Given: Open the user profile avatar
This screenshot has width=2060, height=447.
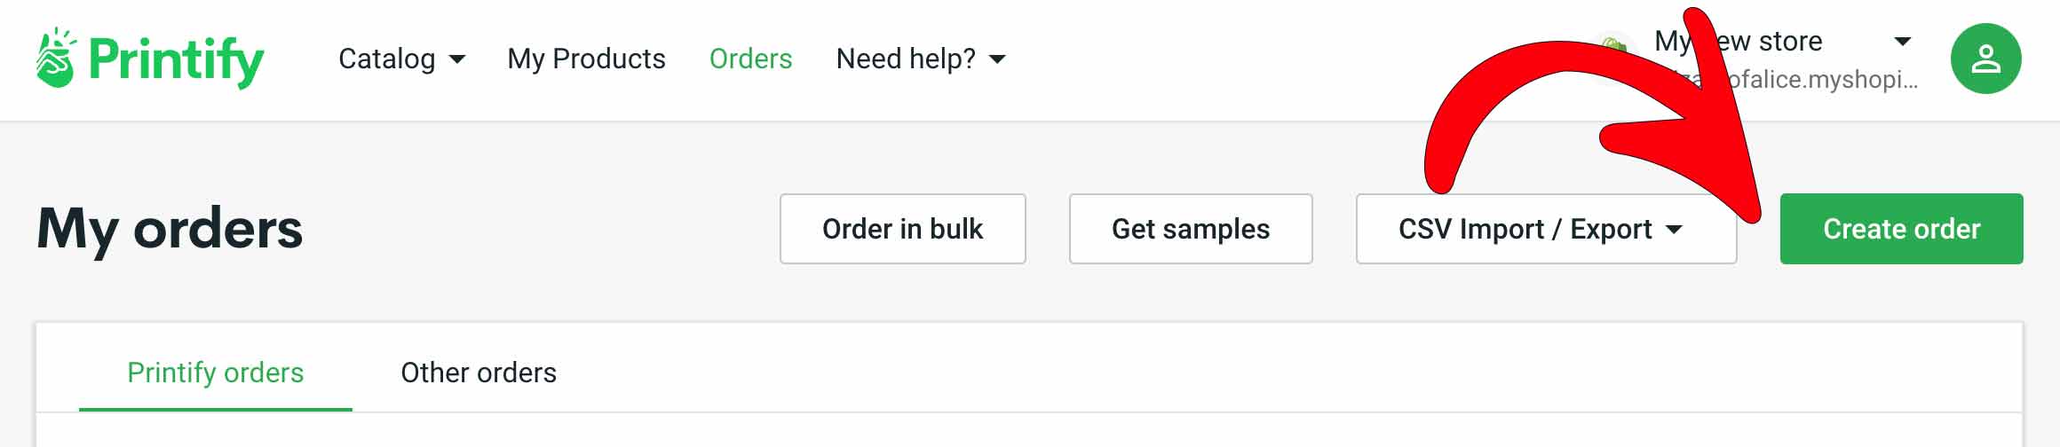Looking at the screenshot, I should [1985, 59].
